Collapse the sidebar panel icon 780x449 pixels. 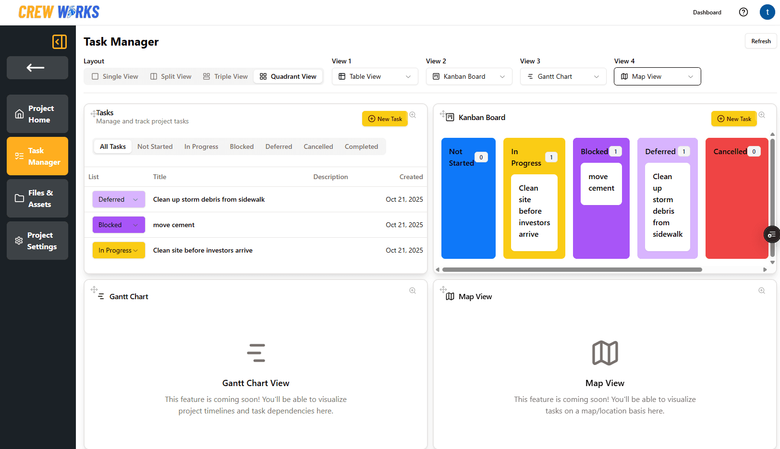click(60, 42)
